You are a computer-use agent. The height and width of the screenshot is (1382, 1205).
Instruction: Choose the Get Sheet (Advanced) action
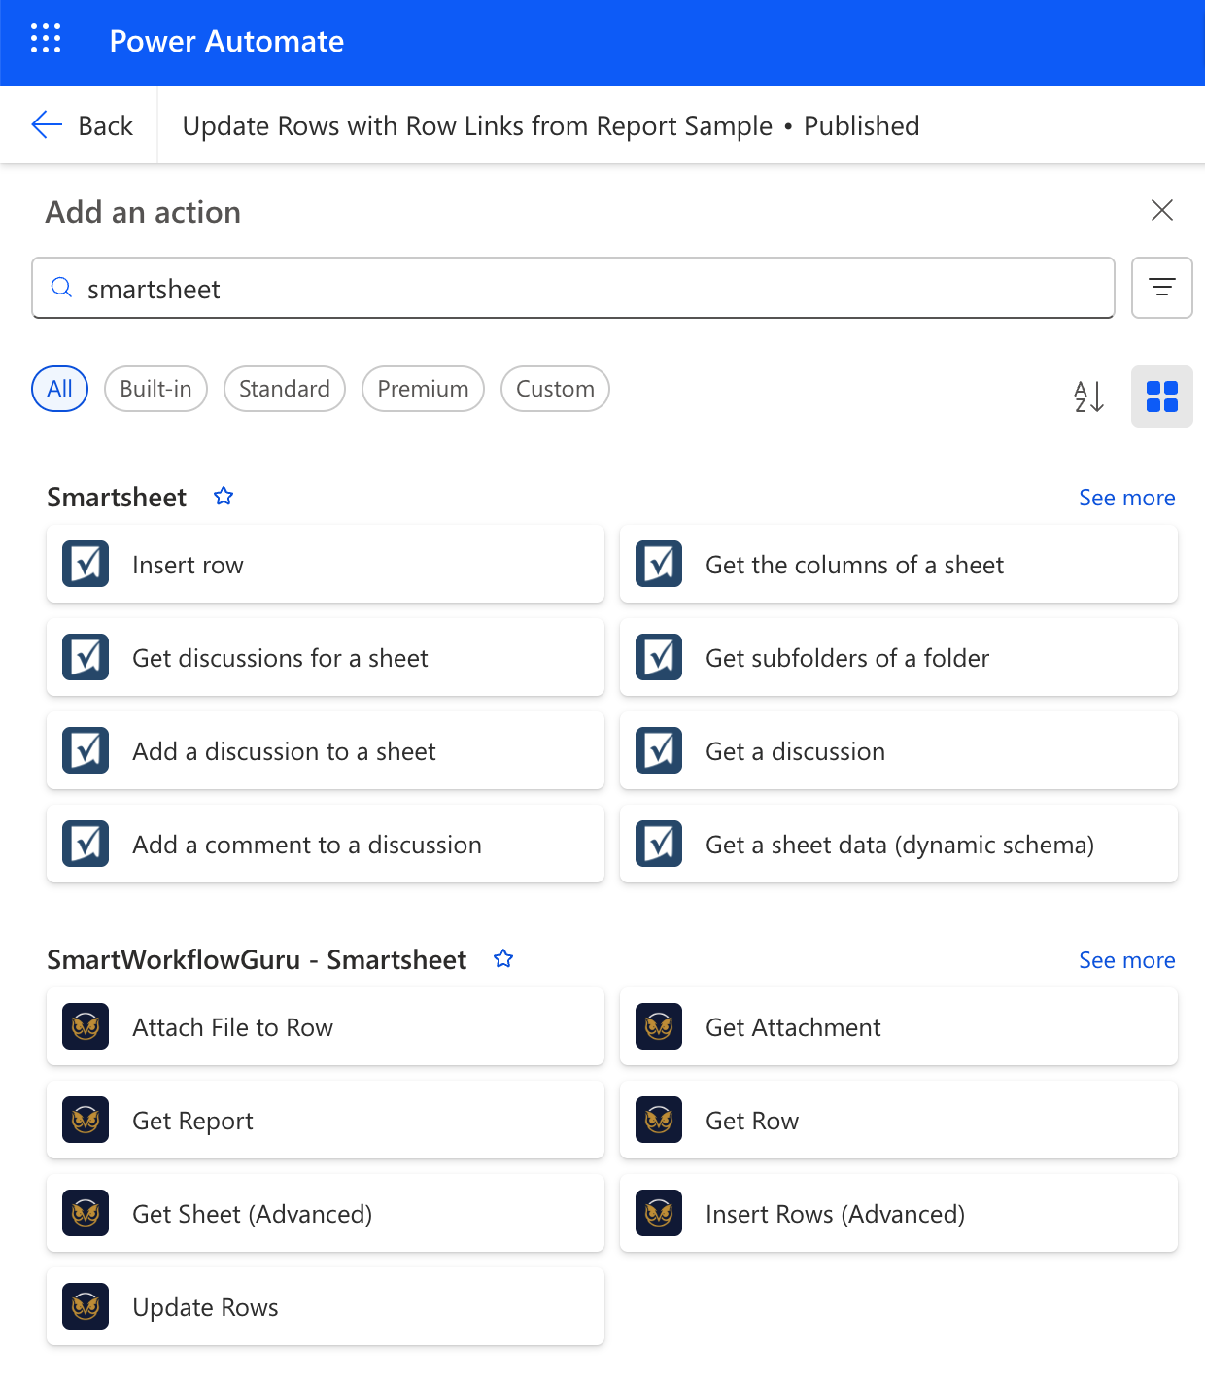326,1213
